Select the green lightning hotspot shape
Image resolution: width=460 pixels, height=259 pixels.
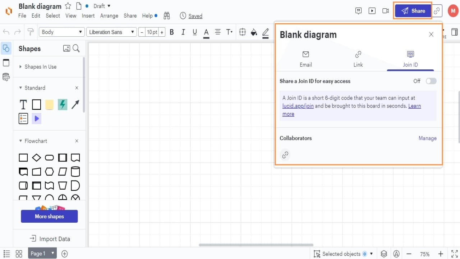63,105
